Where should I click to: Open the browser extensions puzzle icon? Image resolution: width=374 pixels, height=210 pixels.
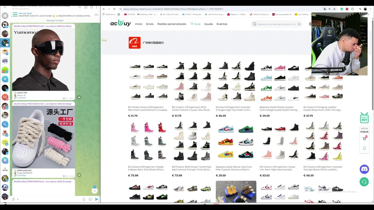coord(352,9)
